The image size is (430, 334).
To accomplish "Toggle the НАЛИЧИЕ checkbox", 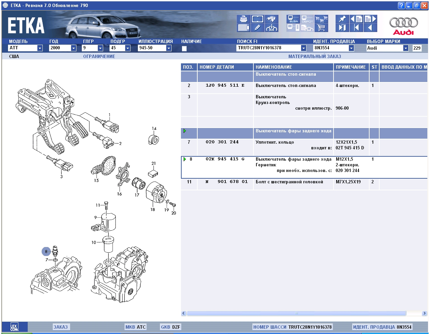I will click(x=184, y=48).
